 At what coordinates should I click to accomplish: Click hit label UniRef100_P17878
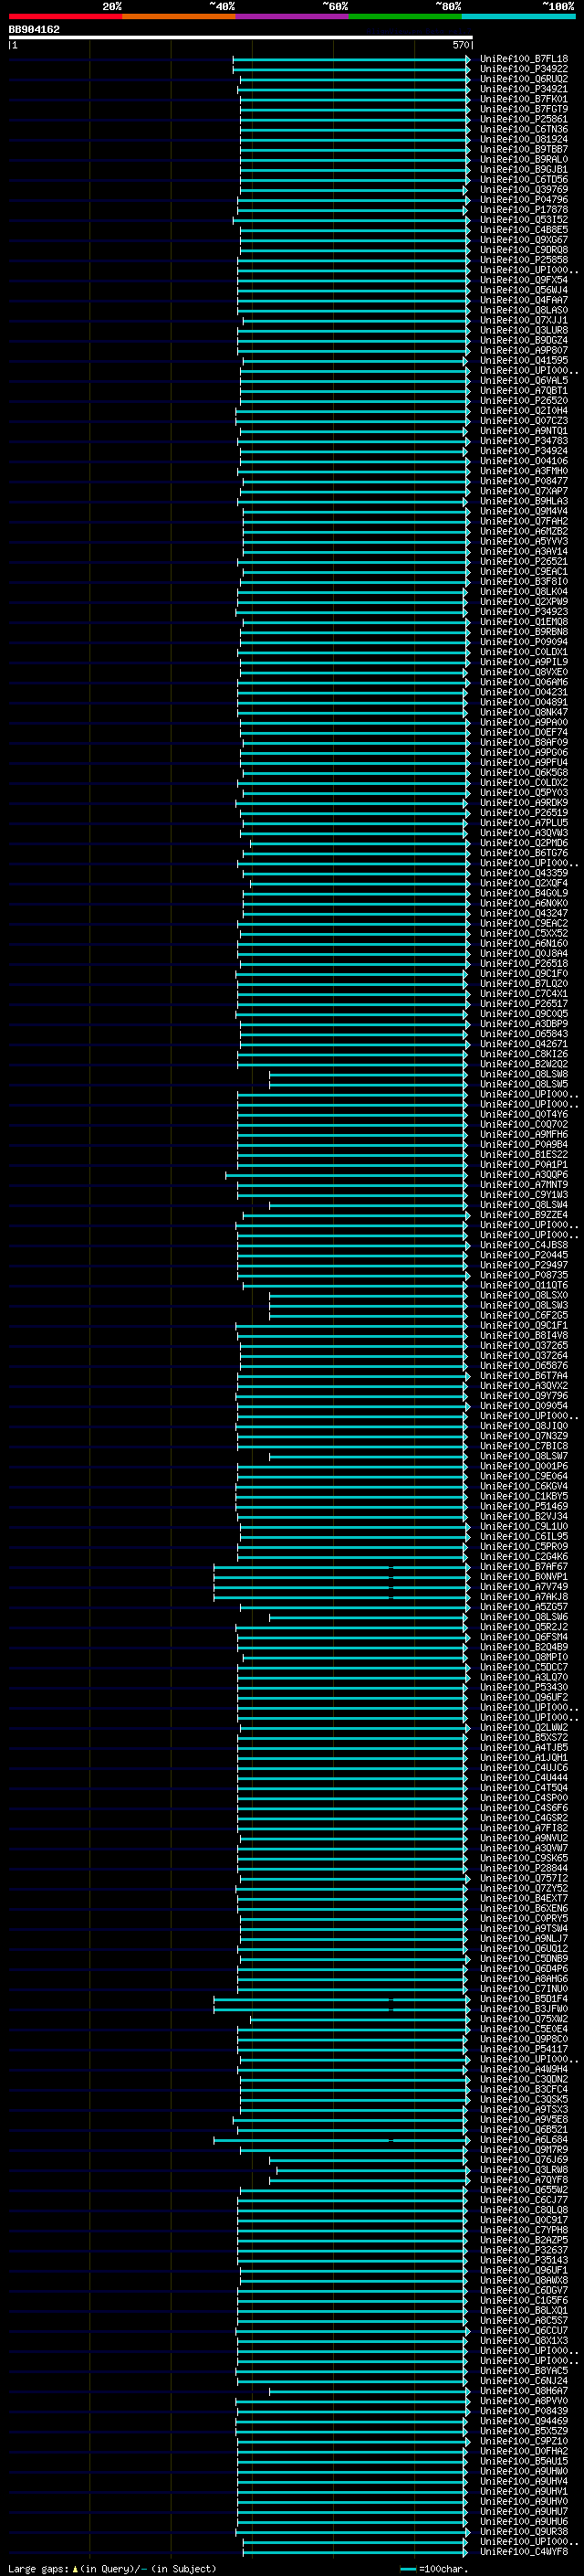coord(524,210)
